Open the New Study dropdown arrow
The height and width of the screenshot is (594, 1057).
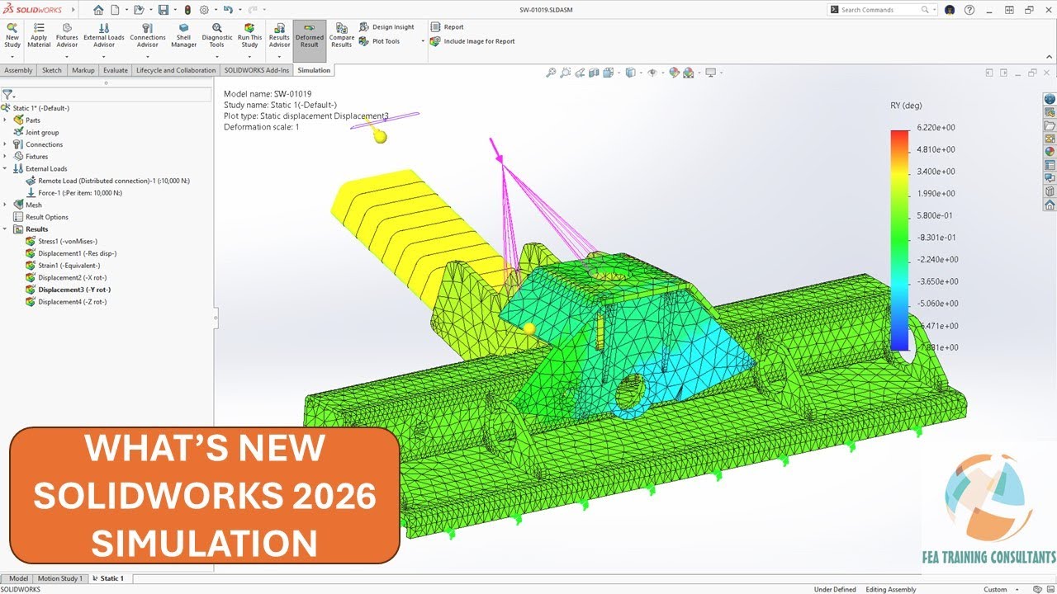point(12,56)
